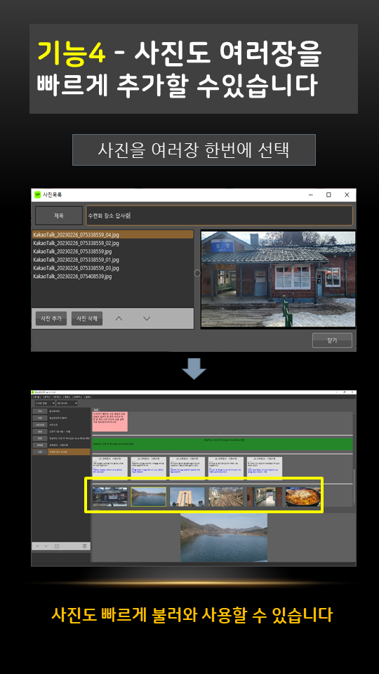Select the food dish photo thumbnail
The width and height of the screenshot is (379, 674).
[x=303, y=496]
